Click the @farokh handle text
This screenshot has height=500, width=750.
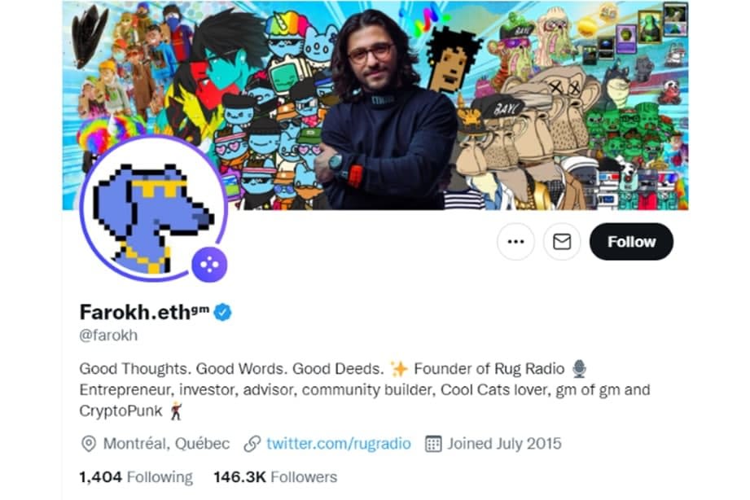[x=108, y=336]
